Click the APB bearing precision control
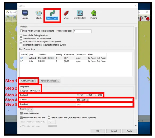The image size is (155, 138). tap(53, 126)
